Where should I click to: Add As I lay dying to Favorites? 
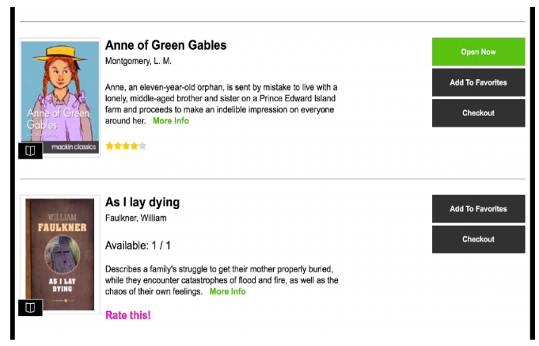pos(478,209)
